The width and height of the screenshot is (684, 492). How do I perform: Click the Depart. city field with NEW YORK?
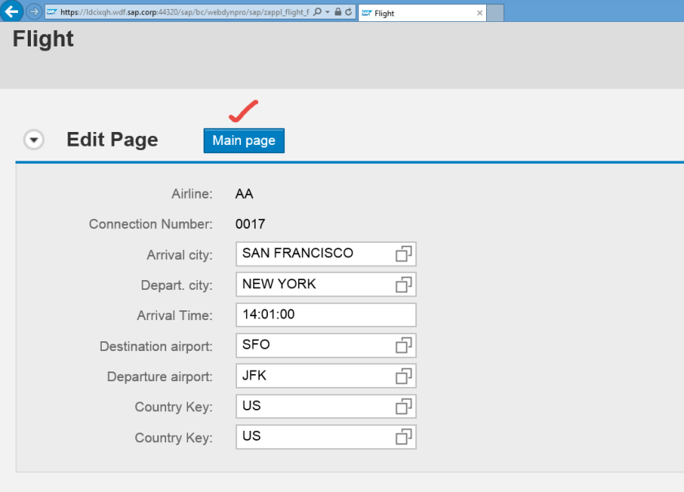click(x=313, y=284)
